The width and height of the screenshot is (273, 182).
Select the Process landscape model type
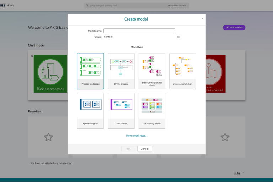click(x=91, y=71)
